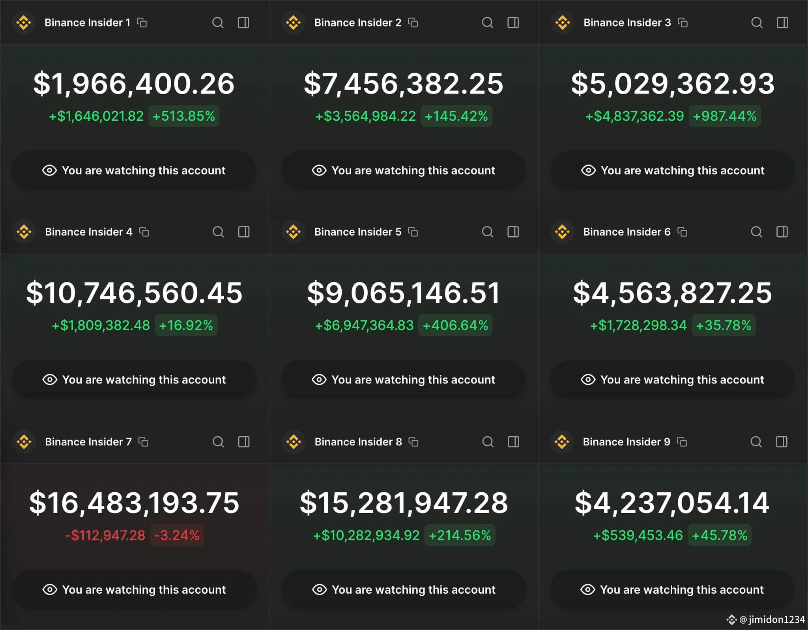Copy the Binance Insider 2 address
808x630 pixels.
click(x=413, y=23)
